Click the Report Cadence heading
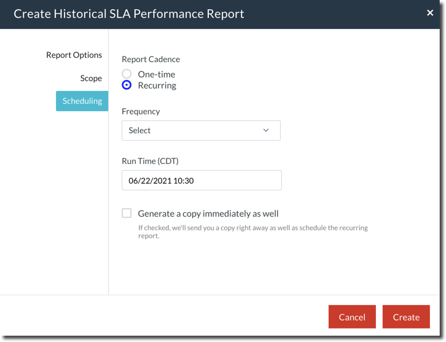Screen dimensions: 446x342 click(151, 60)
